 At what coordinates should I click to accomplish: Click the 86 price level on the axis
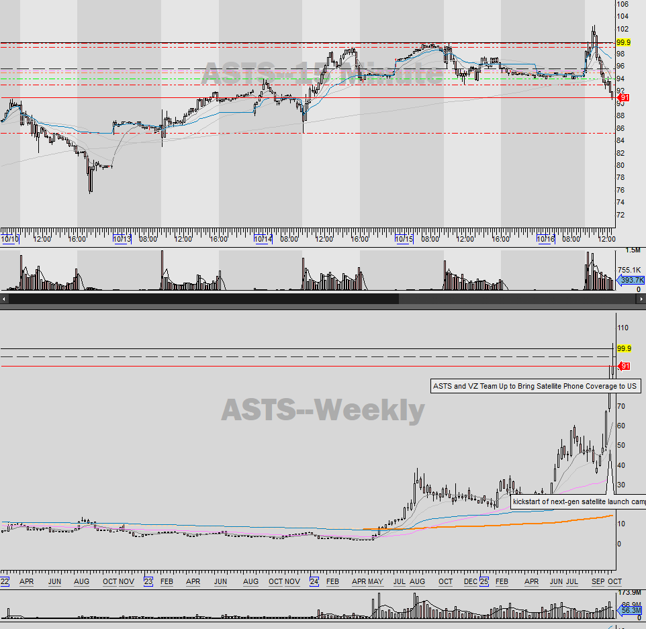pyautogui.click(x=620, y=128)
